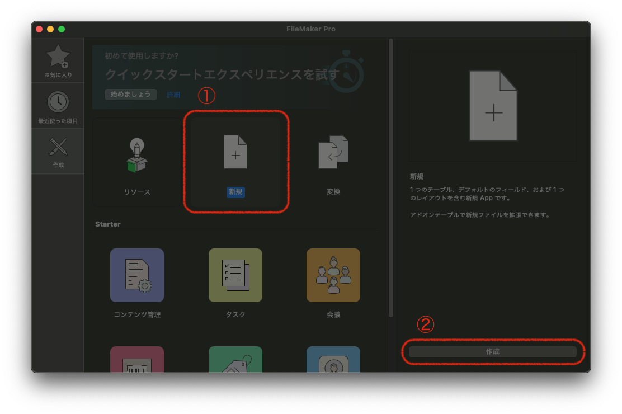Screen dimensions: 622x414
Task: Click the 新規 label text under file icon
Action: (235, 192)
